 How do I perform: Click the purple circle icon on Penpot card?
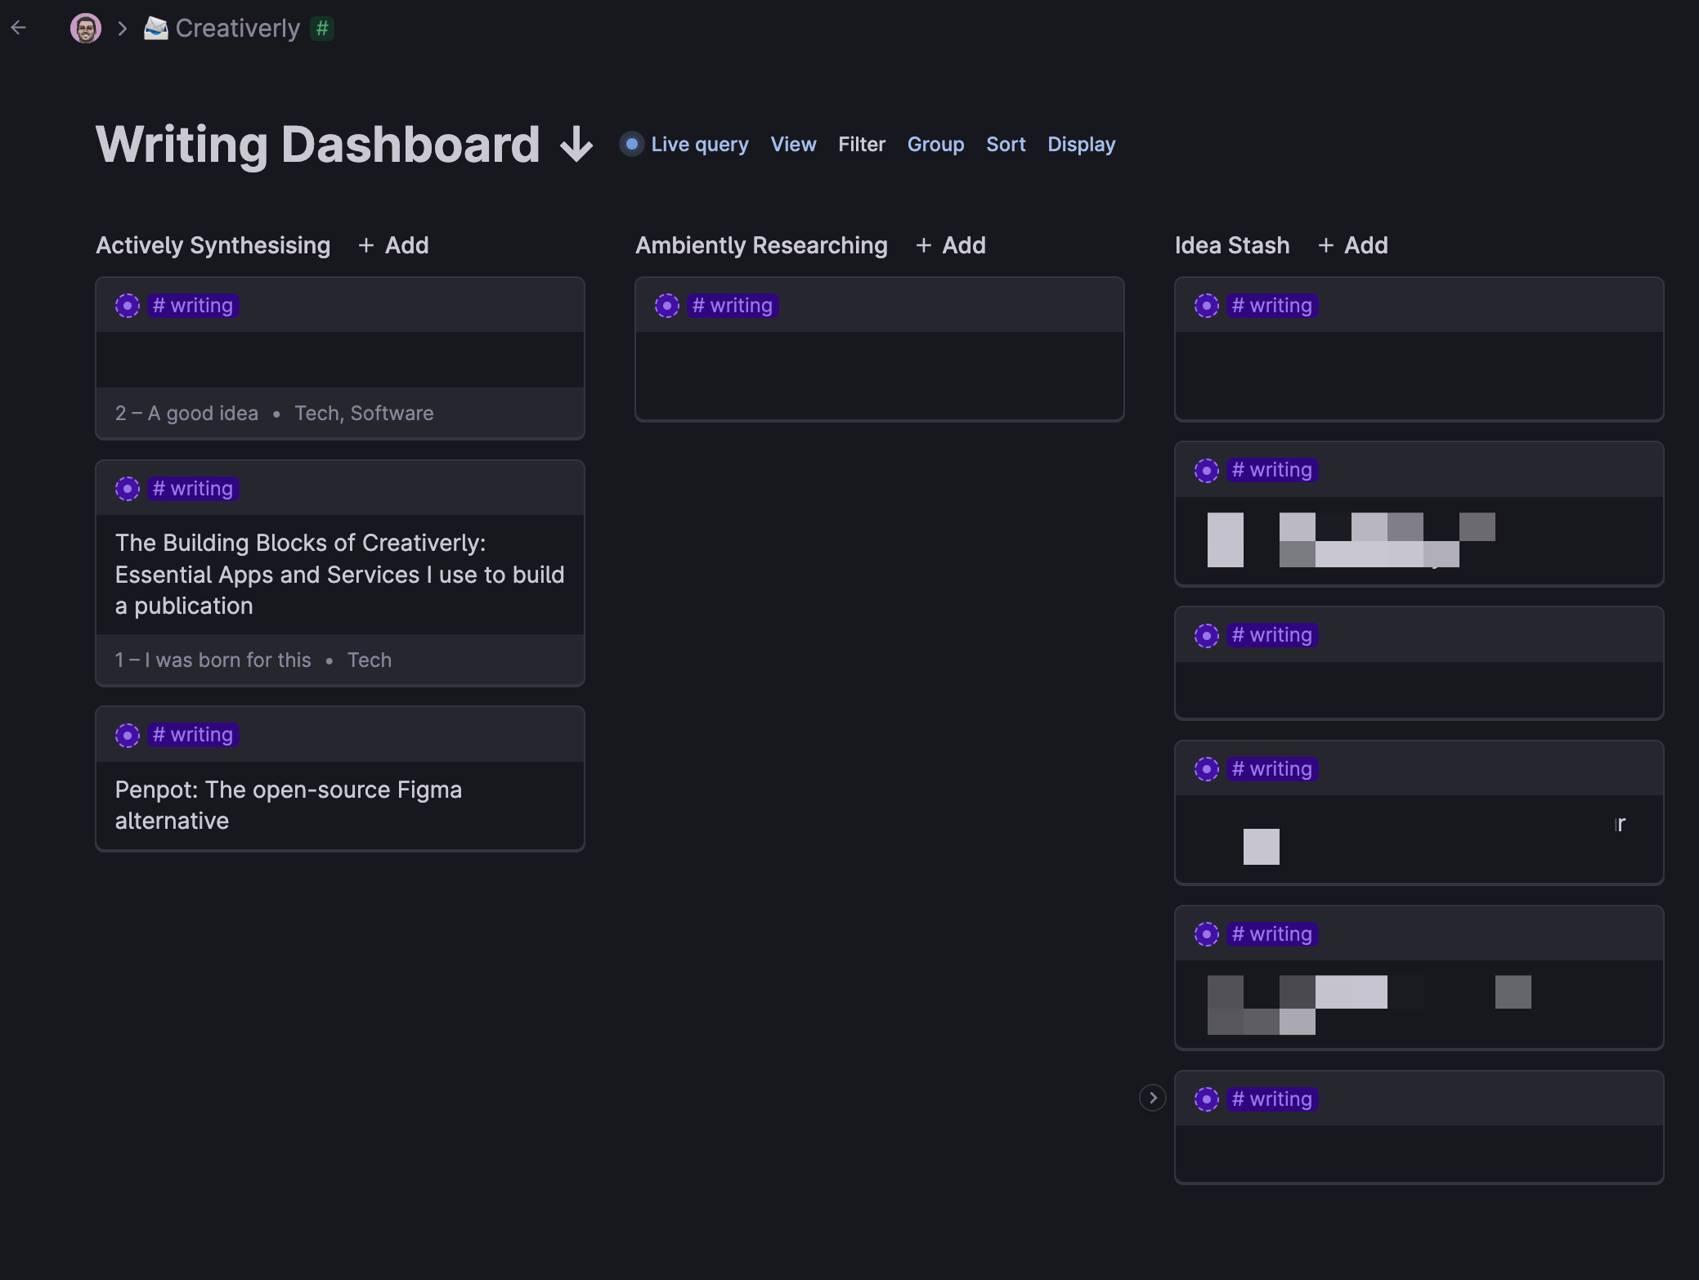[x=128, y=735]
